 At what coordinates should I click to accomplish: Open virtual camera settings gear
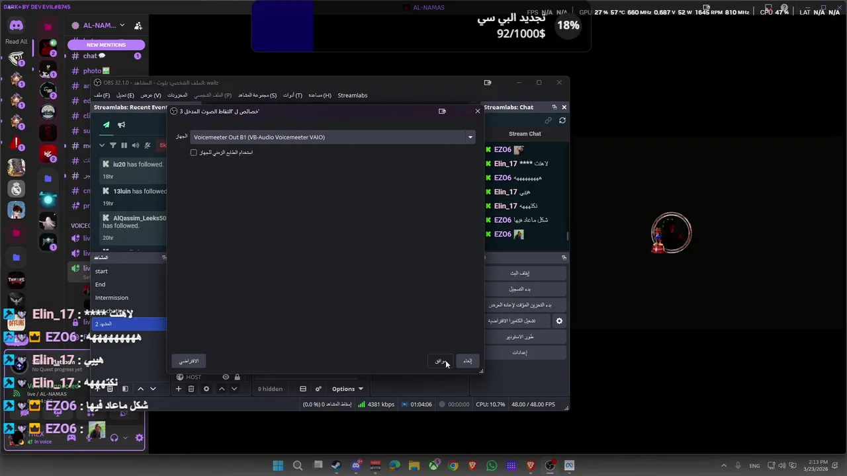click(559, 321)
